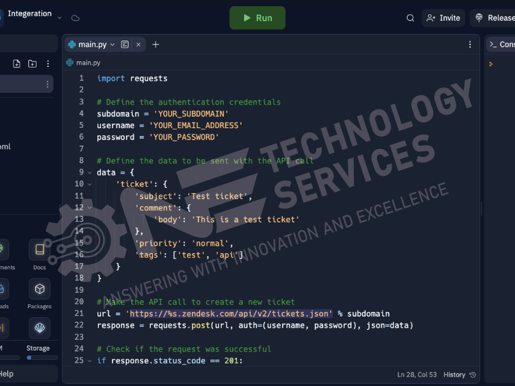Viewport: 515px width, 386px height.
Task: Collapse the if block fold arrow on line 25
Action: pyautogui.click(x=89, y=361)
